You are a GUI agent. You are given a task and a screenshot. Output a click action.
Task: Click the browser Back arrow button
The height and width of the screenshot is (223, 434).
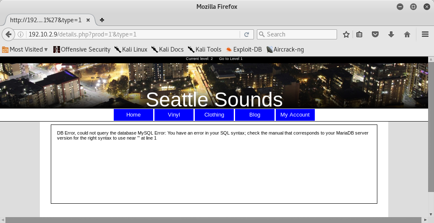pos(8,34)
